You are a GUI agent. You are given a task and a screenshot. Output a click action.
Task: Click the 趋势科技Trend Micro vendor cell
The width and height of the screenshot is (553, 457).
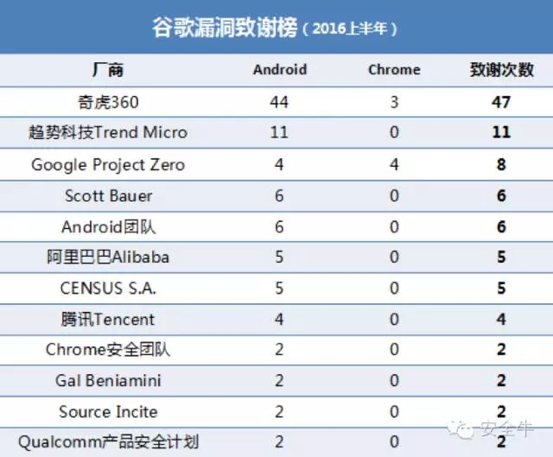coord(108,132)
